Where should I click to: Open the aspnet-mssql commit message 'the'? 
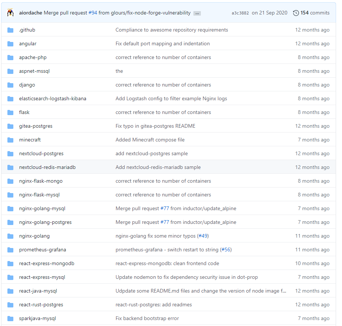(119, 71)
